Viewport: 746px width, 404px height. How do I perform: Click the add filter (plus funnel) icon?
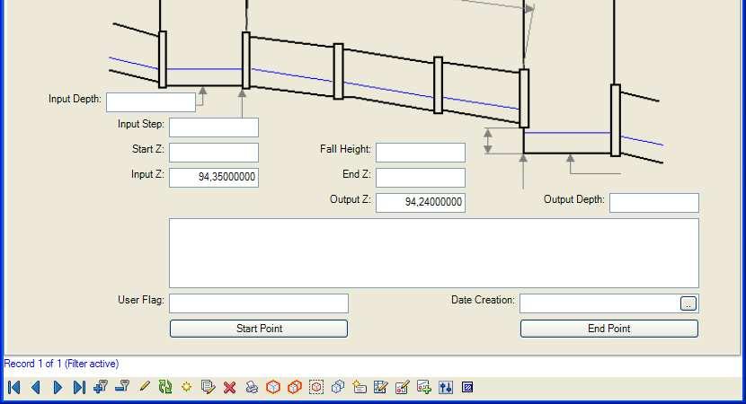pyautogui.click(x=101, y=387)
